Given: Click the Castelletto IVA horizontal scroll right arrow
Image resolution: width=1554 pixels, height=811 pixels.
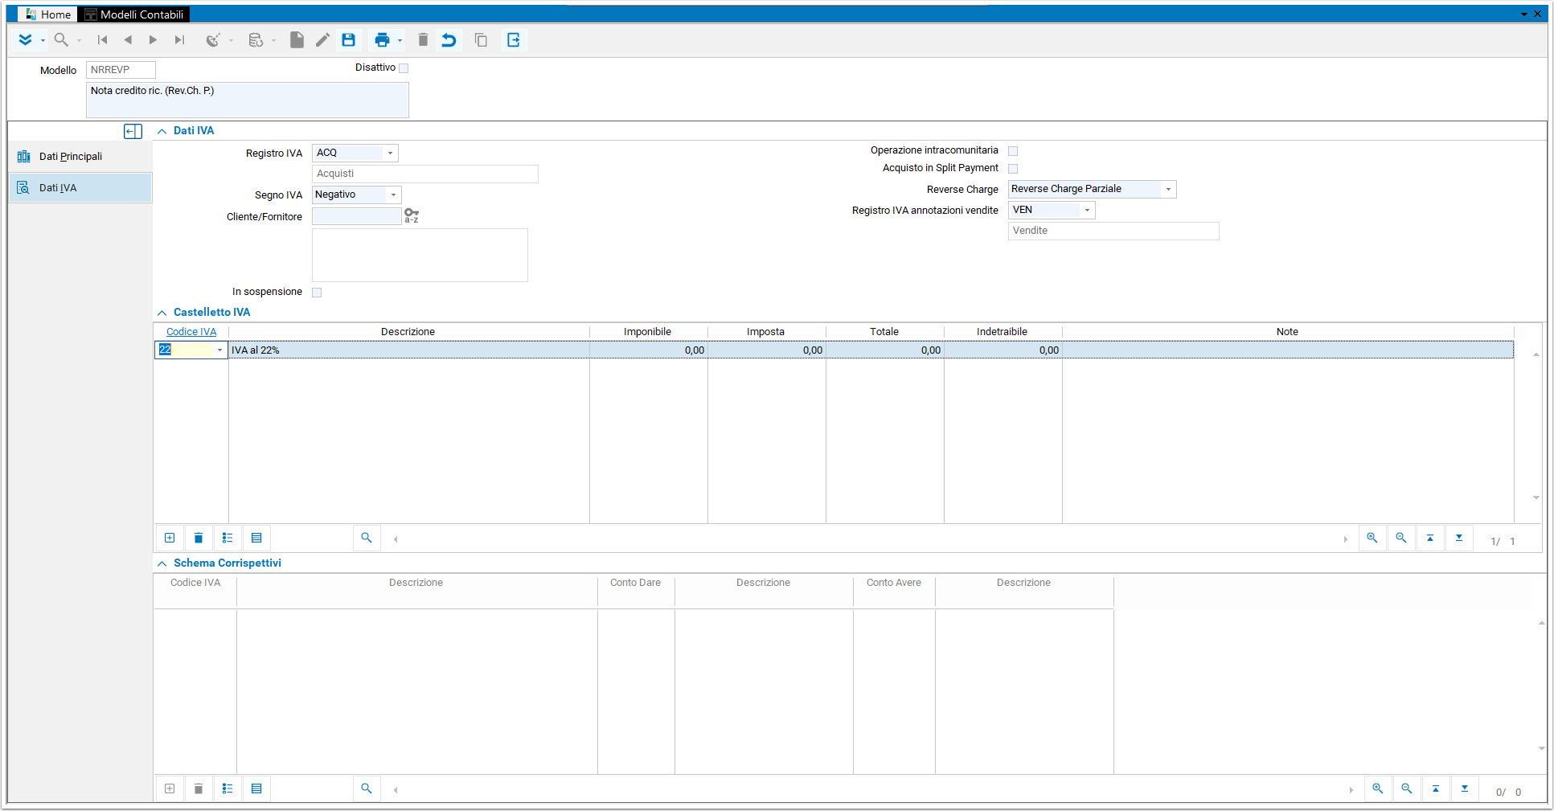Looking at the screenshot, I should (1346, 539).
